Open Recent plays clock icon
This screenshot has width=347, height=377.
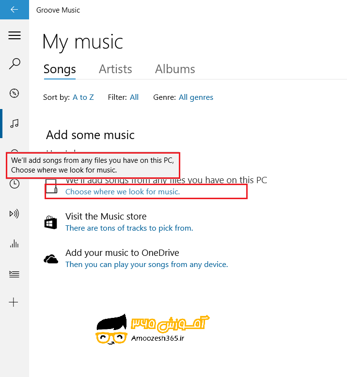coord(14,184)
